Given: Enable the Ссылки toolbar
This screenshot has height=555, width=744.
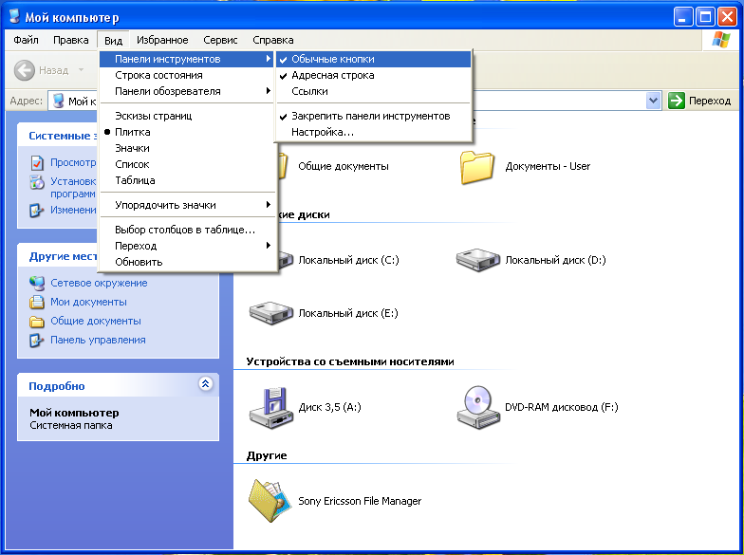Looking at the screenshot, I should tap(373, 91).
